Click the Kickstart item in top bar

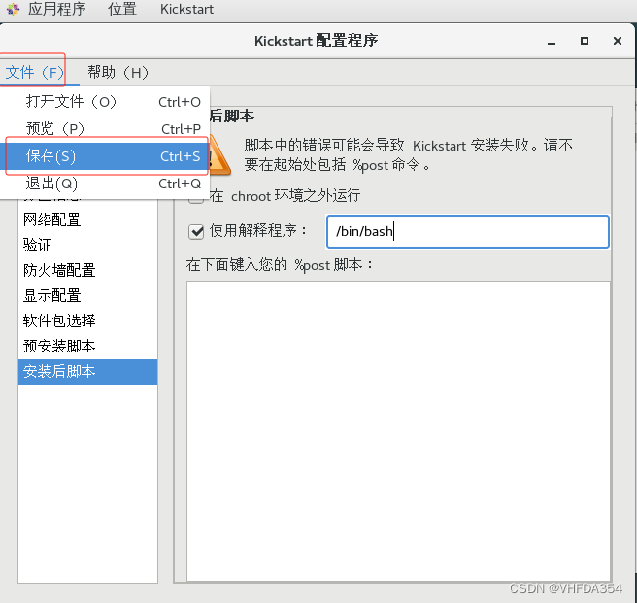coord(186,9)
